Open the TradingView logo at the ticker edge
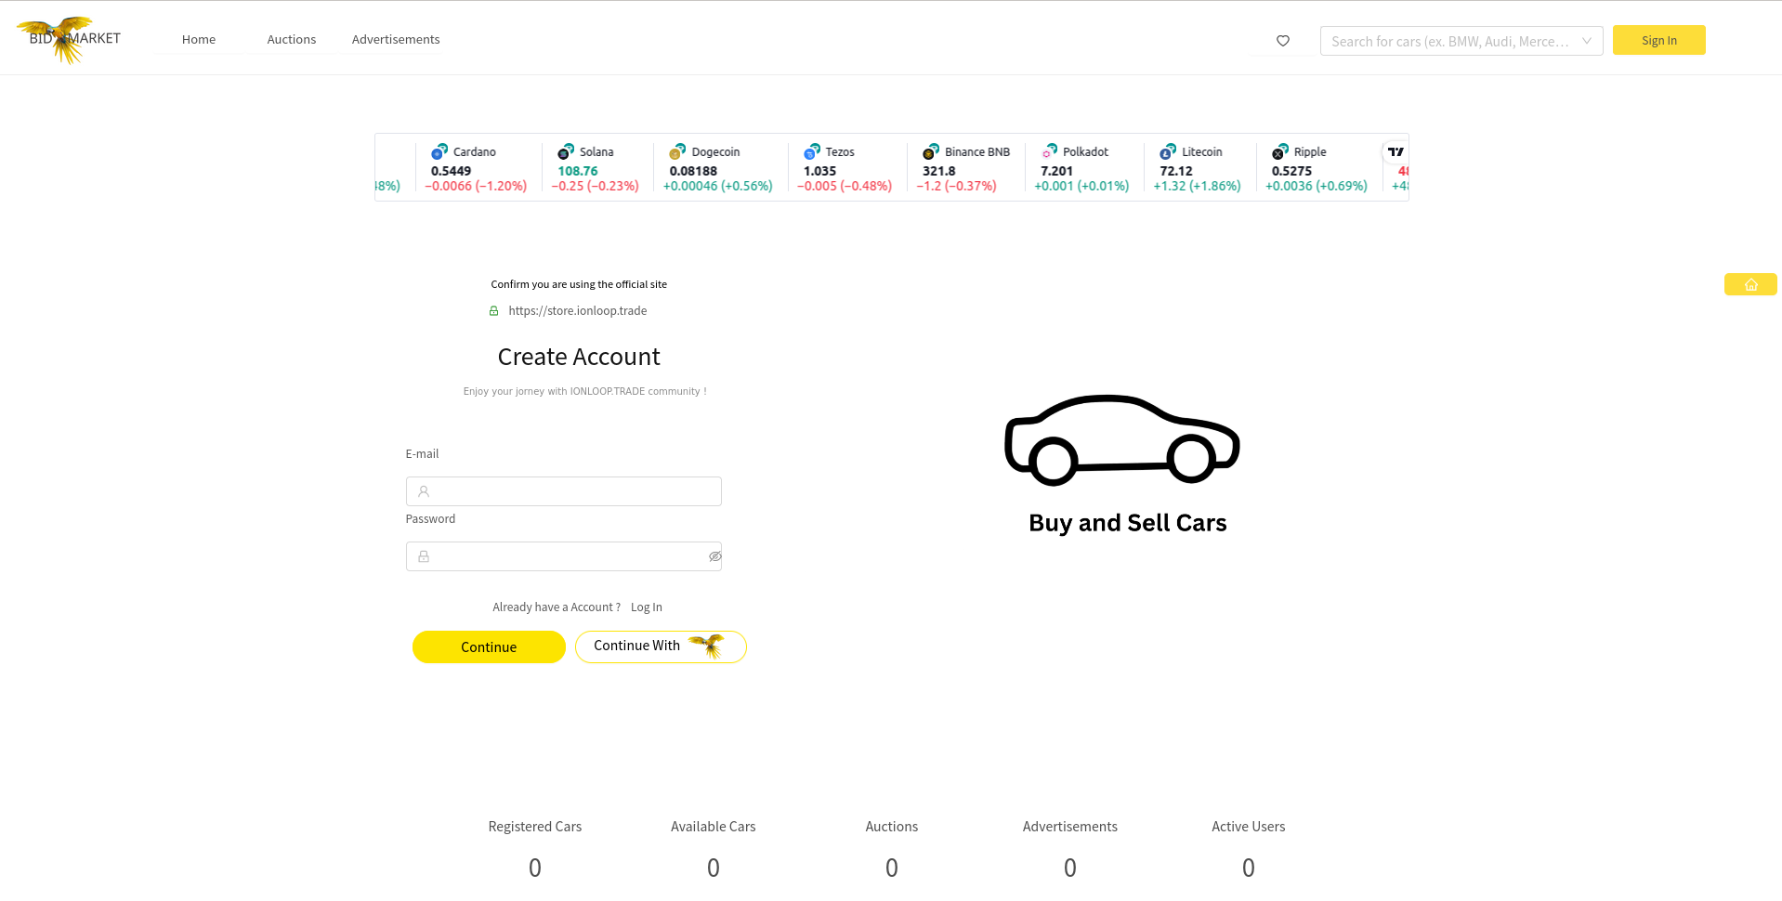Viewport: 1782px width, 901px height. coord(1395,151)
